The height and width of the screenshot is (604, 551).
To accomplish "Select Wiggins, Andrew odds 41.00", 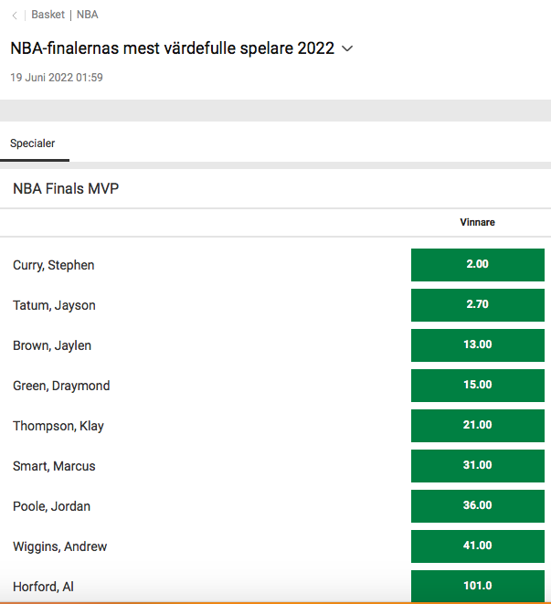I will 477,546.
